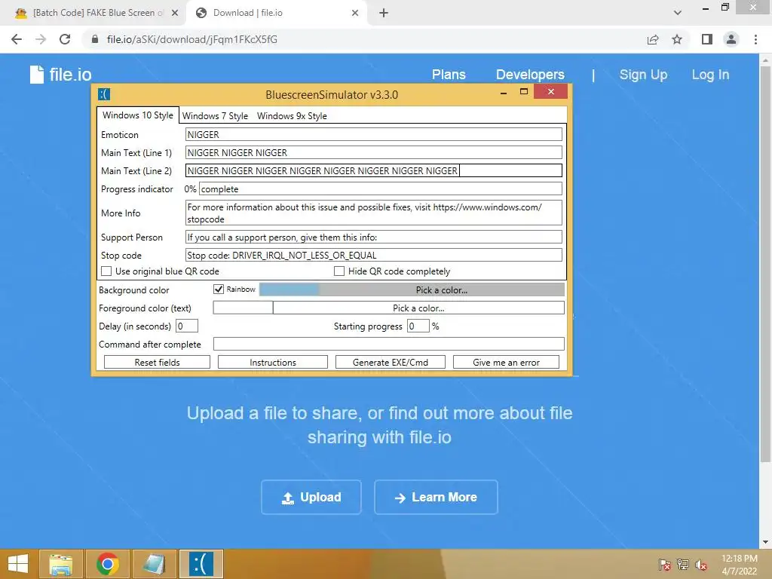Open Action Center flag in system tray
Image resolution: width=772 pixels, height=579 pixels.
click(665, 565)
